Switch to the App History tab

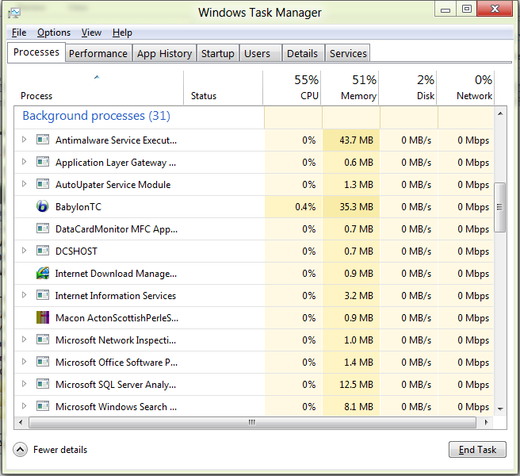click(x=165, y=53)
